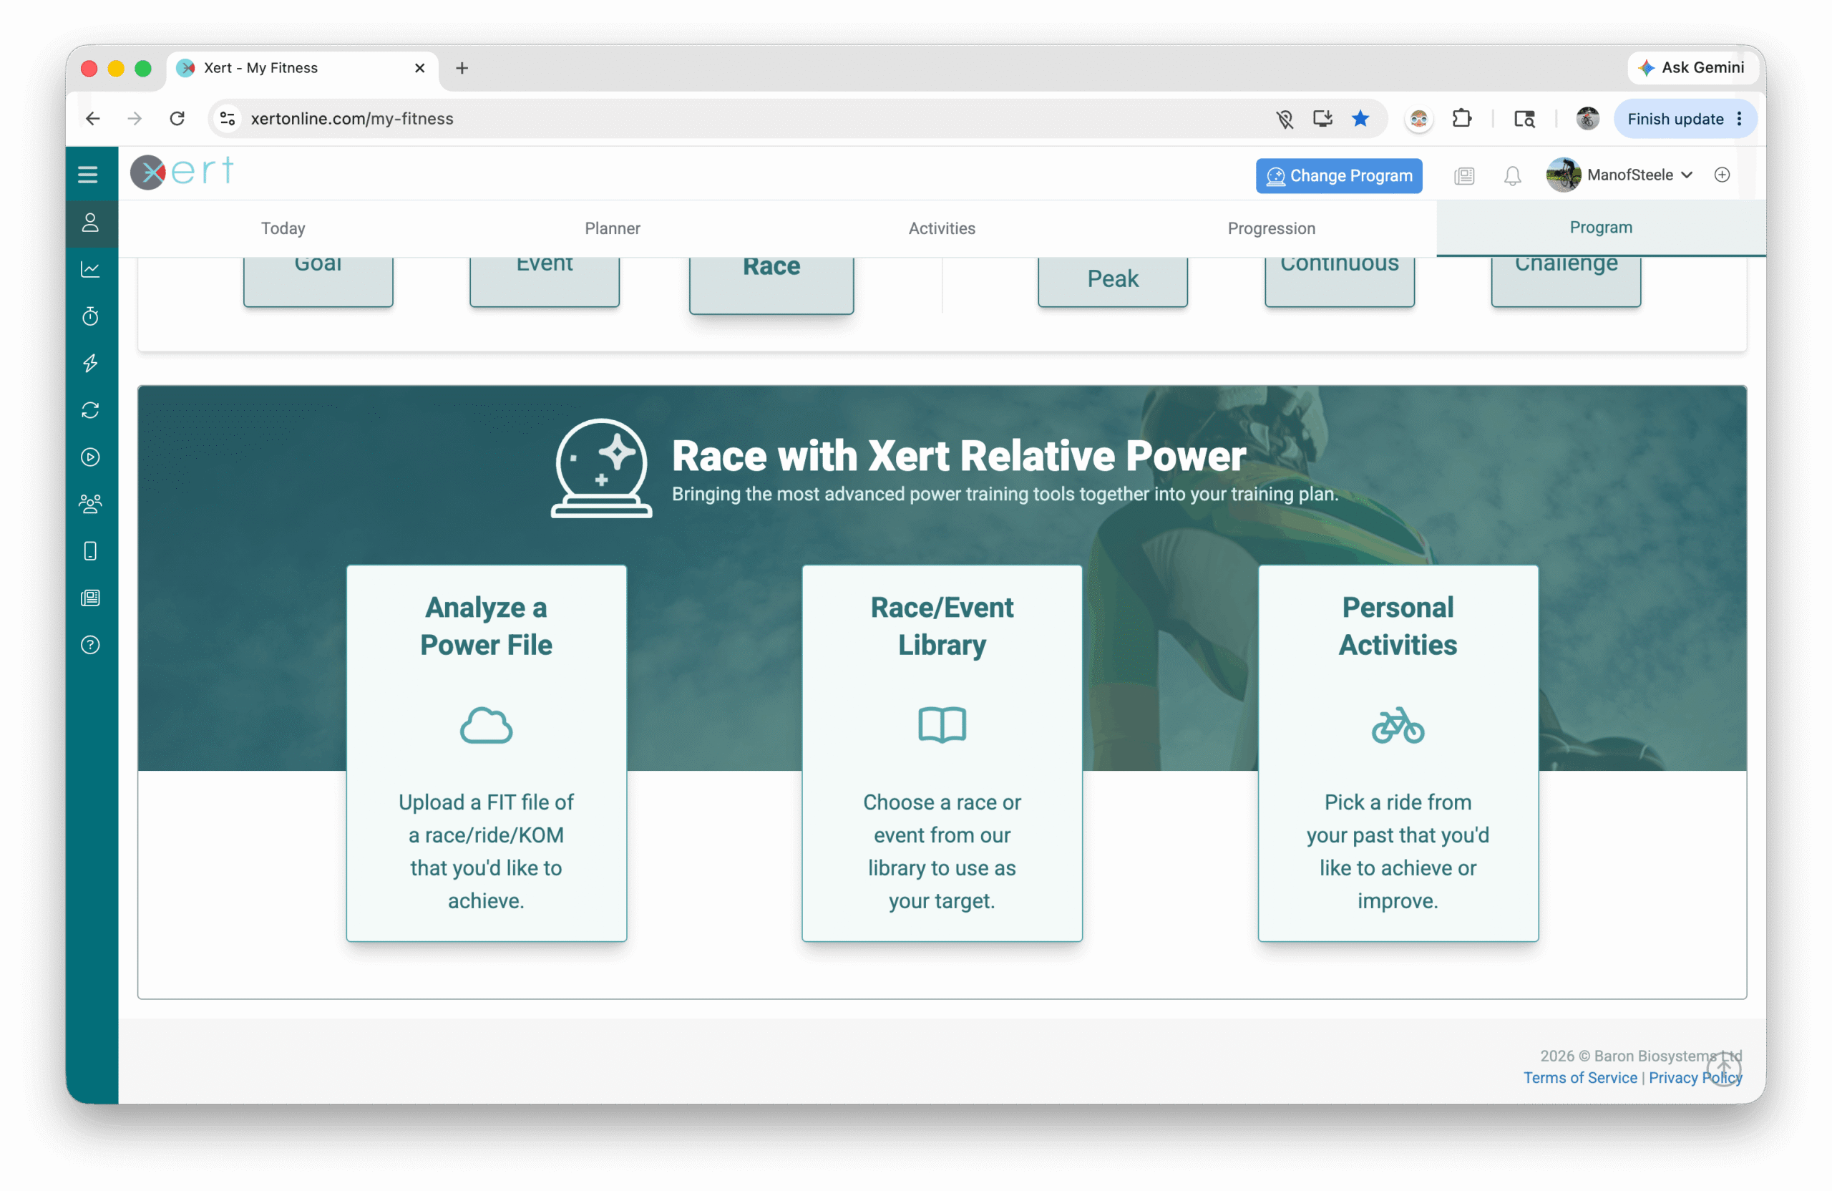1832x1191 pixels.
Task: Click the lightning bolt sidebar icon
Action: (x=90, y=364)
